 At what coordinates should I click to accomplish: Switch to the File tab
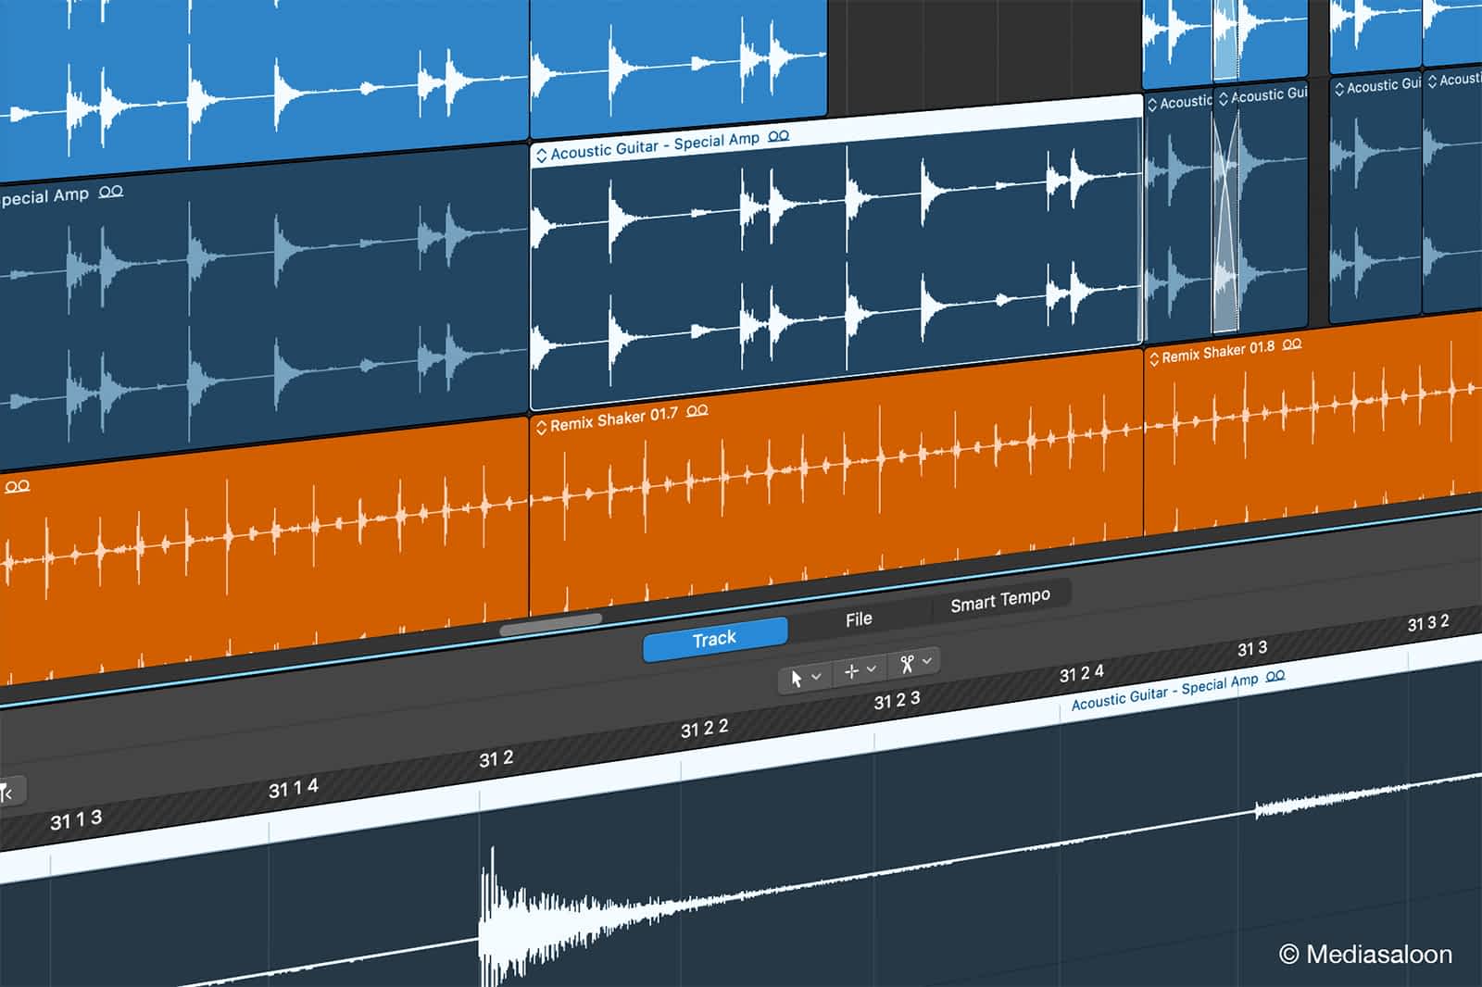coord(859,619)
